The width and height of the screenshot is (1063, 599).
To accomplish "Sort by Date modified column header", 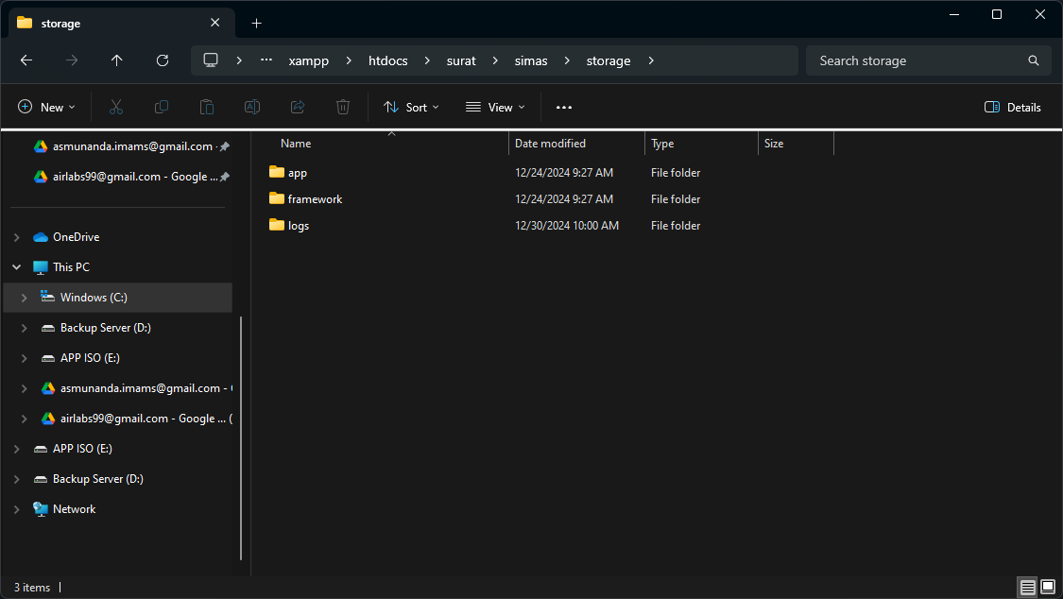I will pyautogui.click(x=550, y=144).
